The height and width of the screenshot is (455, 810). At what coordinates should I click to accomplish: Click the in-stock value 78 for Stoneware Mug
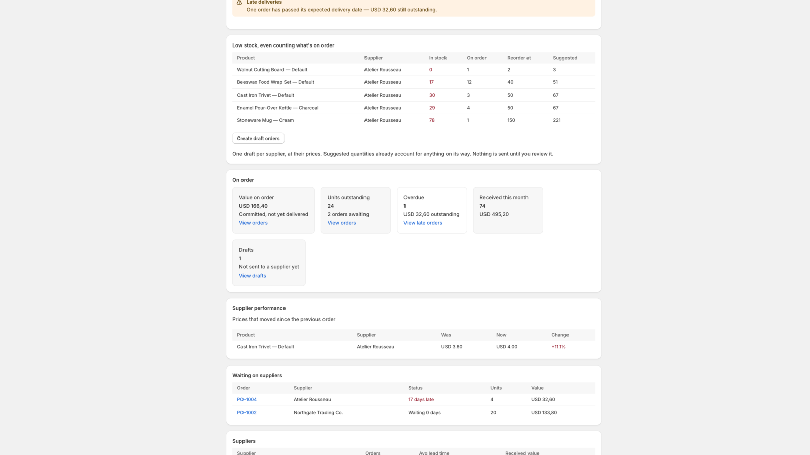pos(432,120)
